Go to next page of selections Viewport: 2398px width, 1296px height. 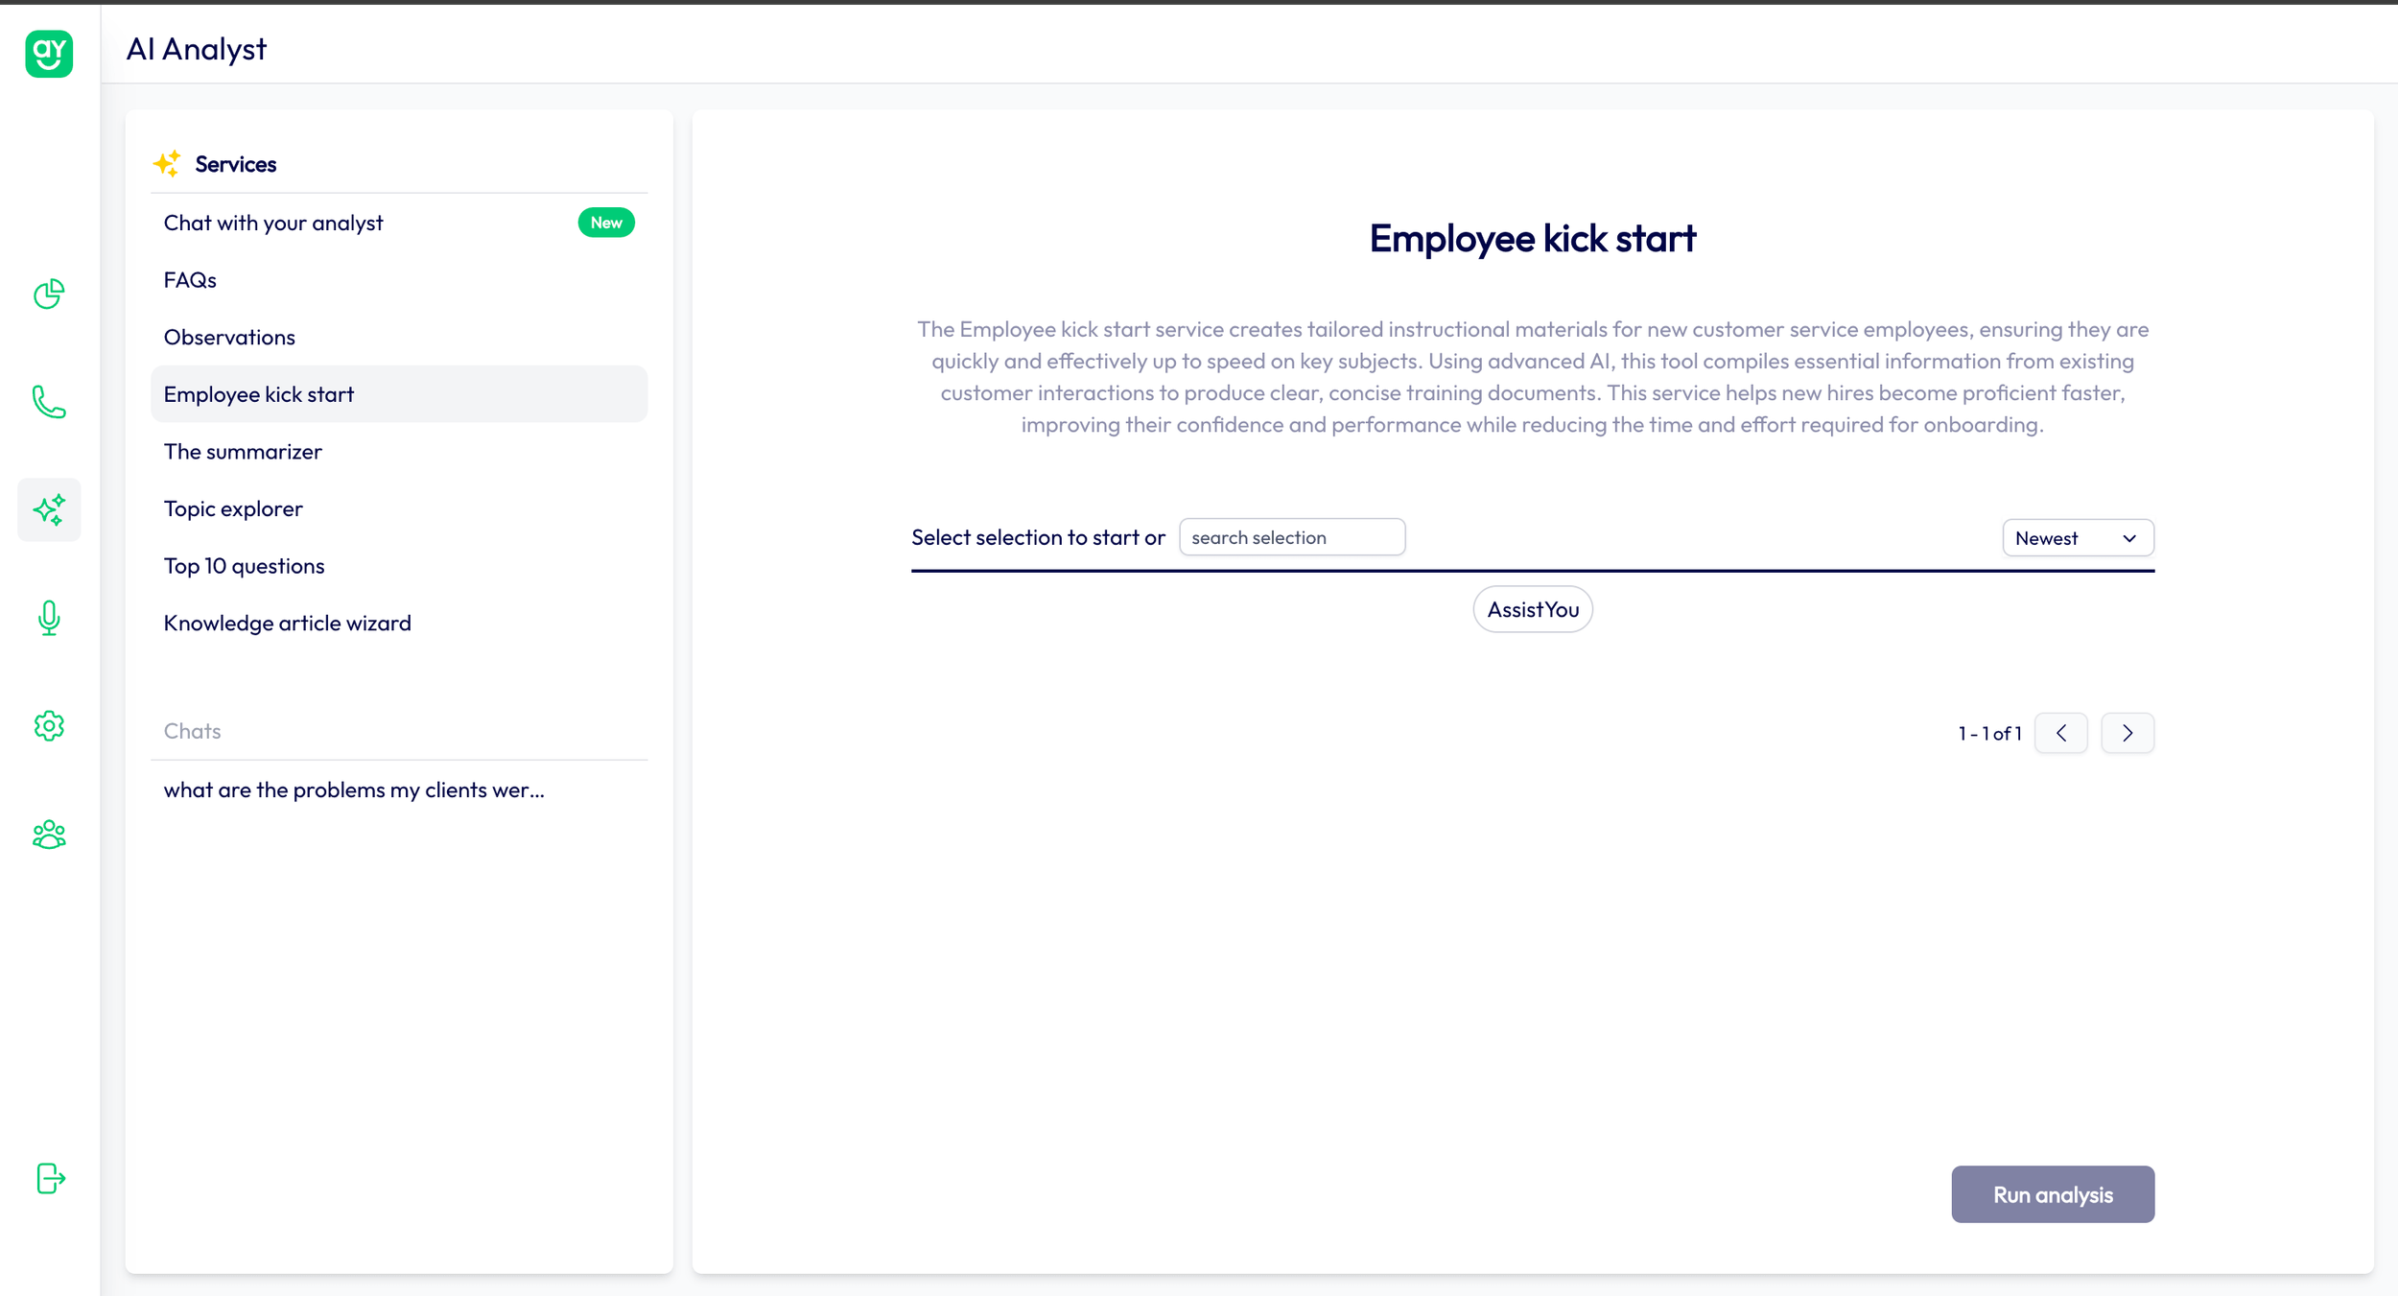2127,733
